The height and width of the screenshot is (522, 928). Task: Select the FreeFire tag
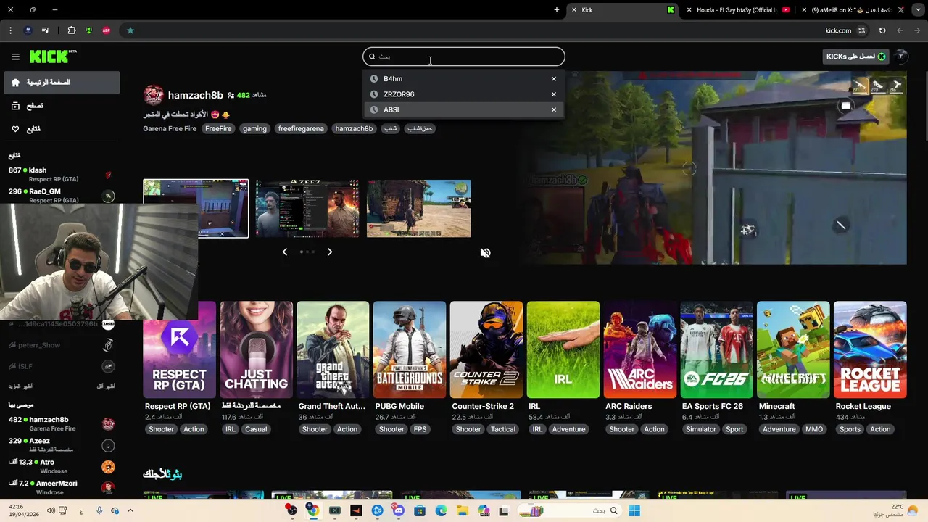click(x=218, y=128)
